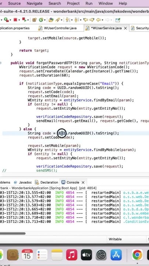Open the Project menu
This screenshot has width=149, height=266.
(x=73, y=3)
